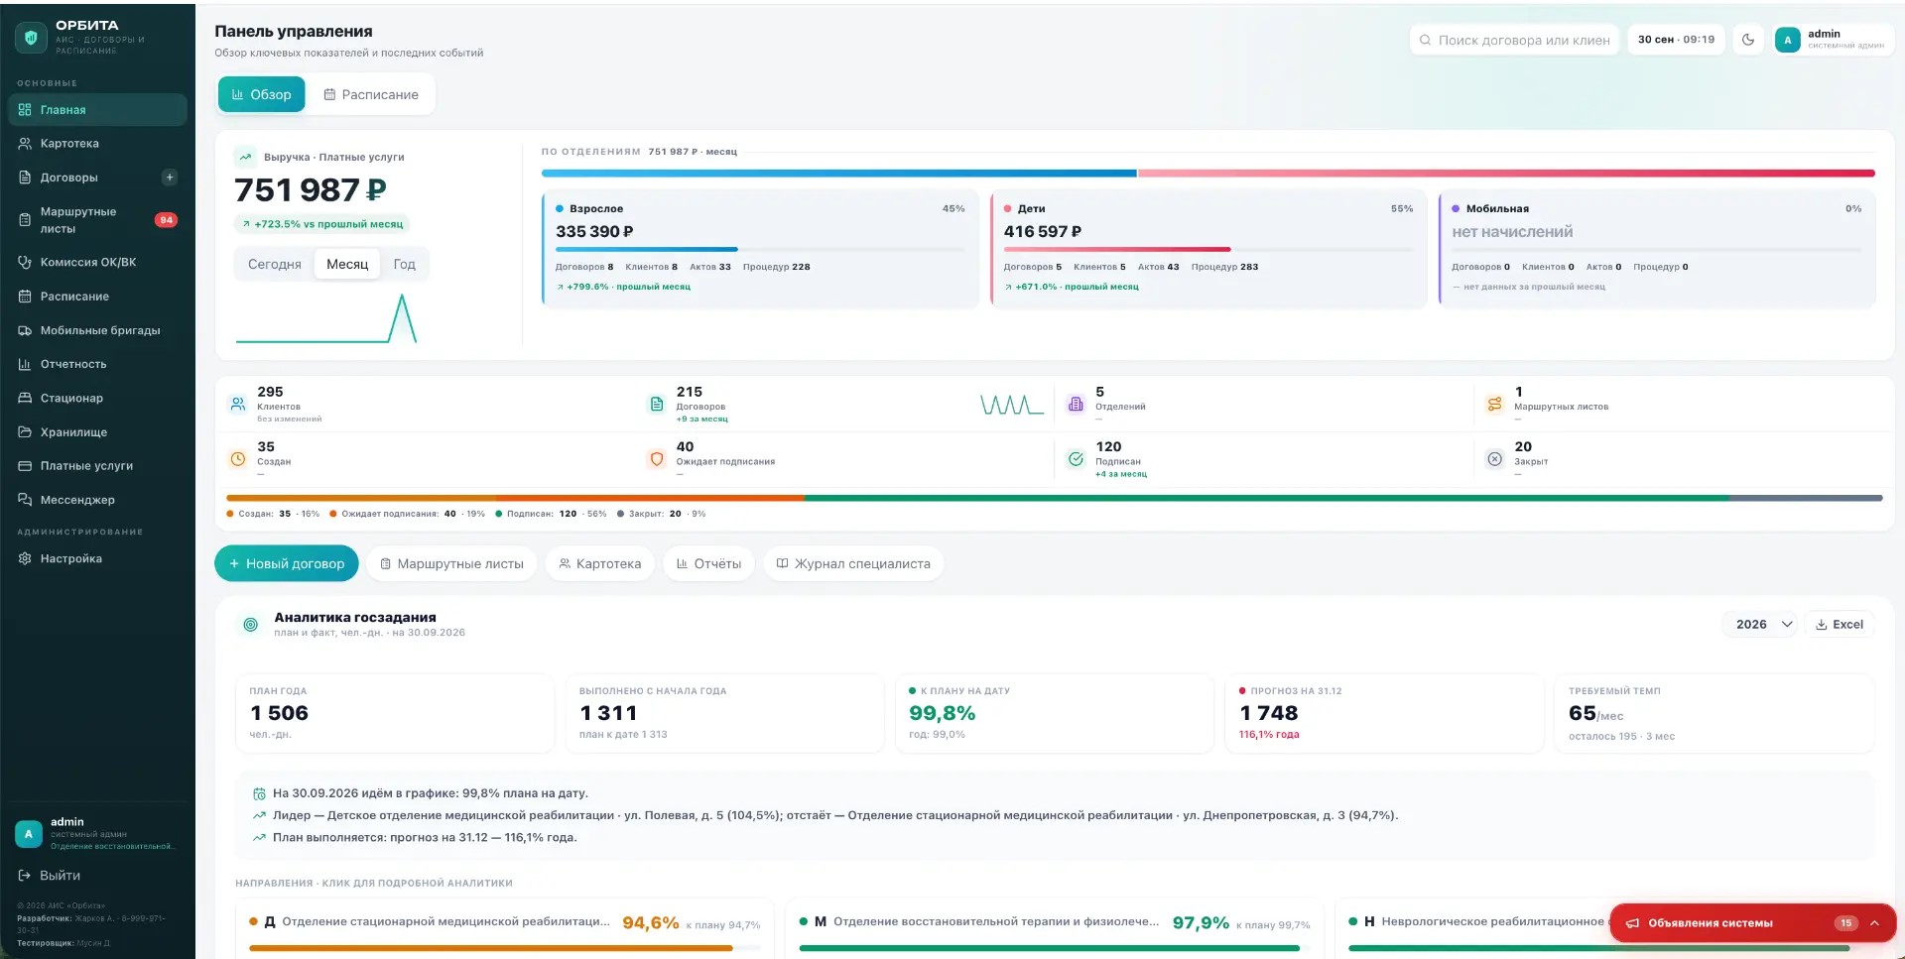Open Отделение стационарной медицинской реабилитации card
Image resolution: width=1905 pixels, height=959 pixels.
point(505,929)
